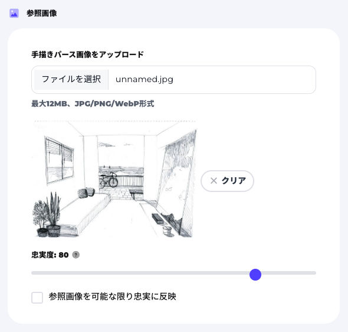Image resolution: width=348 pixels, height=332 pixels.
Task: Click the bicycle in the sketch preview
Action: click(x=109, y=180)
